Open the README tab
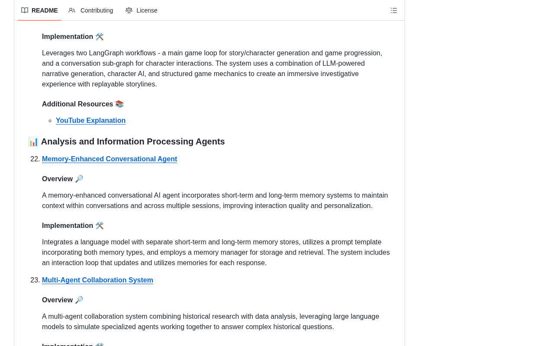Screen dimensions: 554x346 pyautogui.click(x=39, y=10)
